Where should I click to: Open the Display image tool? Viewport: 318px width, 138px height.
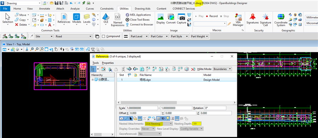coord(161,19)
